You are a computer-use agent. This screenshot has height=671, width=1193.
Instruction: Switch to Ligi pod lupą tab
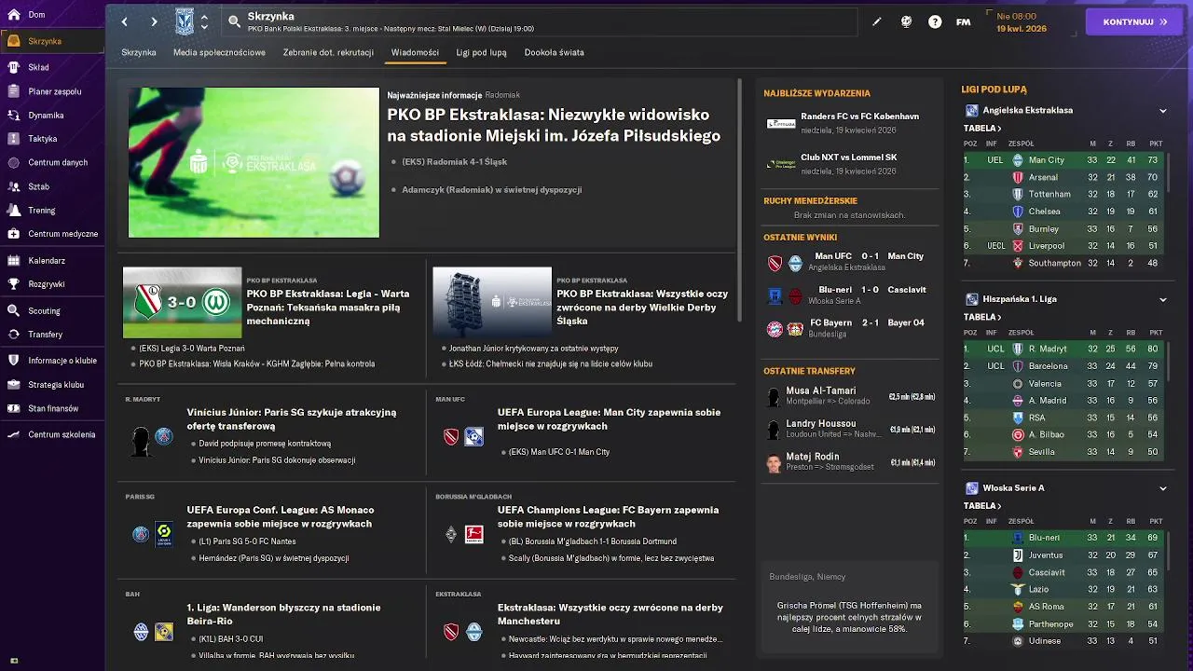(481, 52)
